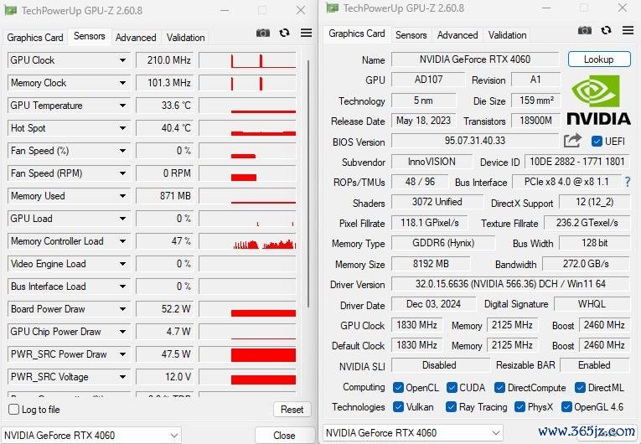
Task: Open Advanced tab in right window
Action: [457, 35]
